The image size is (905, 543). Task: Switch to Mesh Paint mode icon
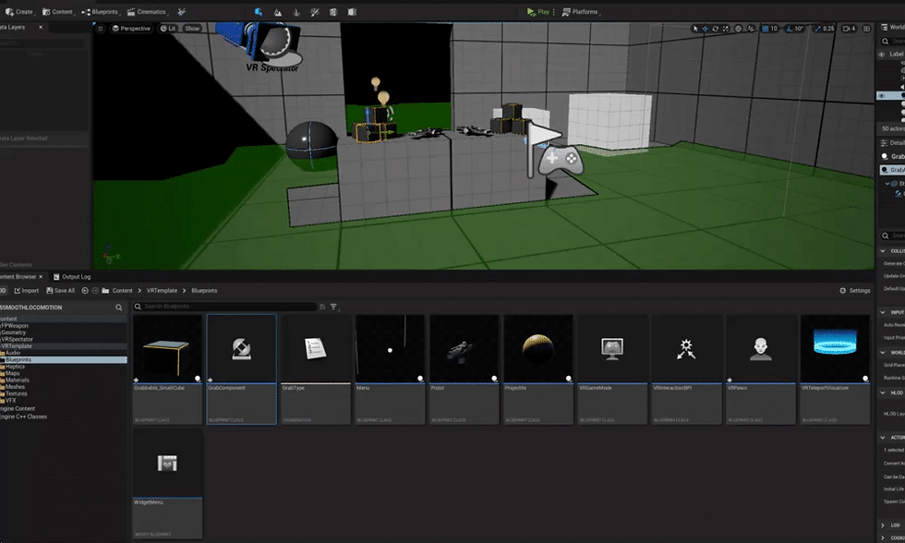point(315,11)
